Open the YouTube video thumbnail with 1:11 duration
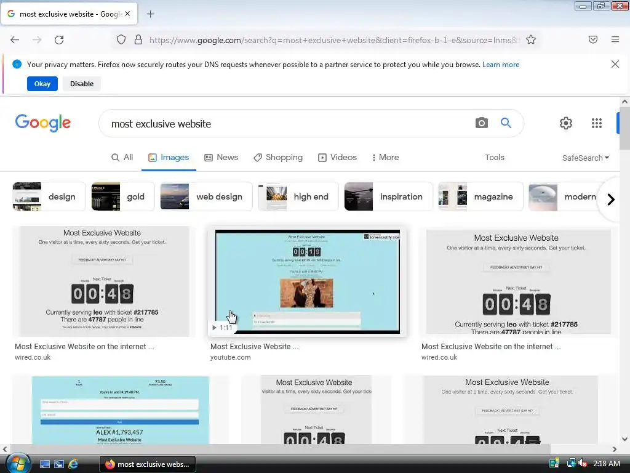Viewport: 630px width, 473px height. point(308,281)
